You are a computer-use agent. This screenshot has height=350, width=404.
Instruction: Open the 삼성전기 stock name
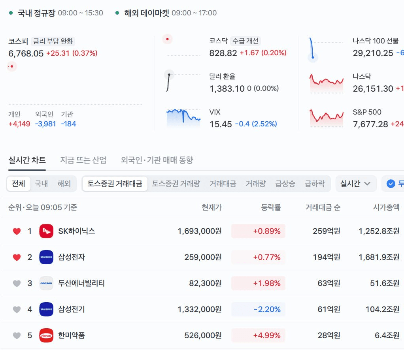[72, 309]
